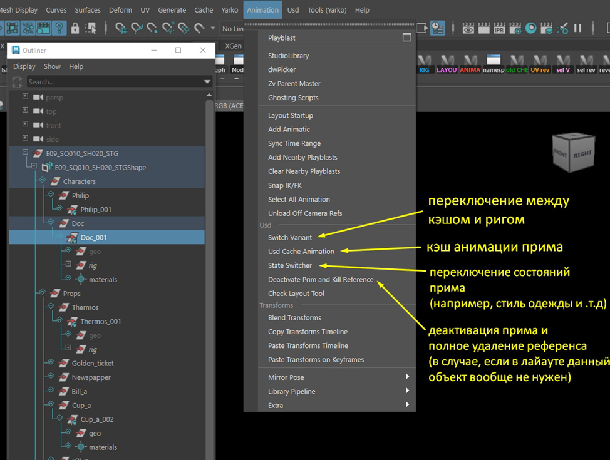Open Outliner search filter dropdown arrow
610x460 pixels.
pos(207,81)
